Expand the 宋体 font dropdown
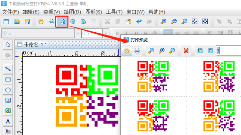 78,33
